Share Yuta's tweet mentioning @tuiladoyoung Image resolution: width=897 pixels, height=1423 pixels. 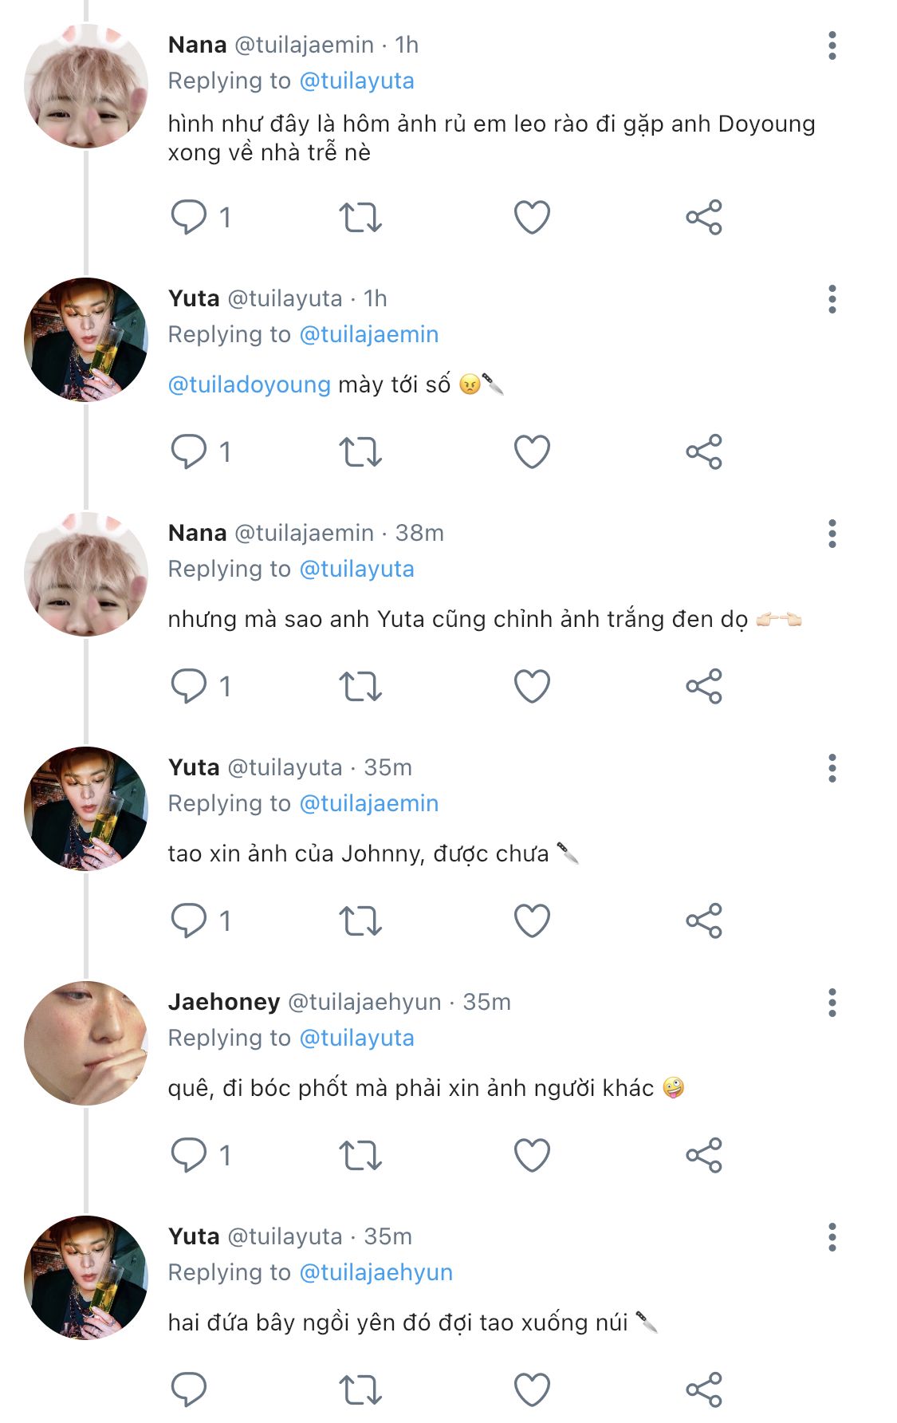pyautogui.click(x=703, y=451)
